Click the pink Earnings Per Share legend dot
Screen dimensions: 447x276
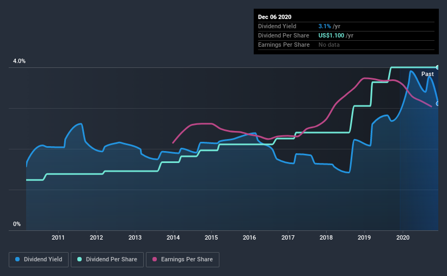coord(155,259)
